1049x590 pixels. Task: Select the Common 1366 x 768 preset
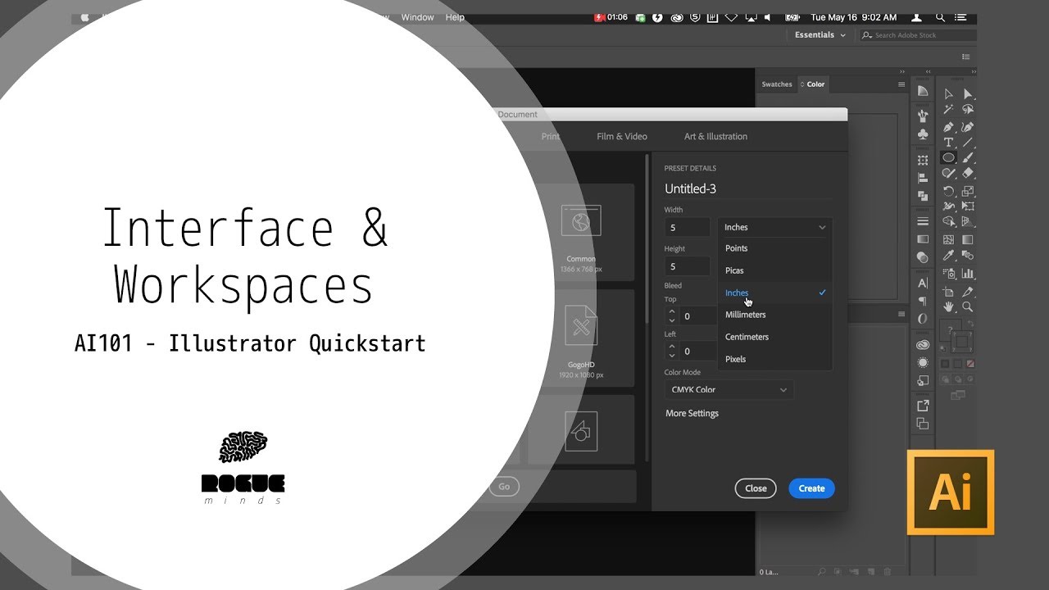[x=581, y=233]
